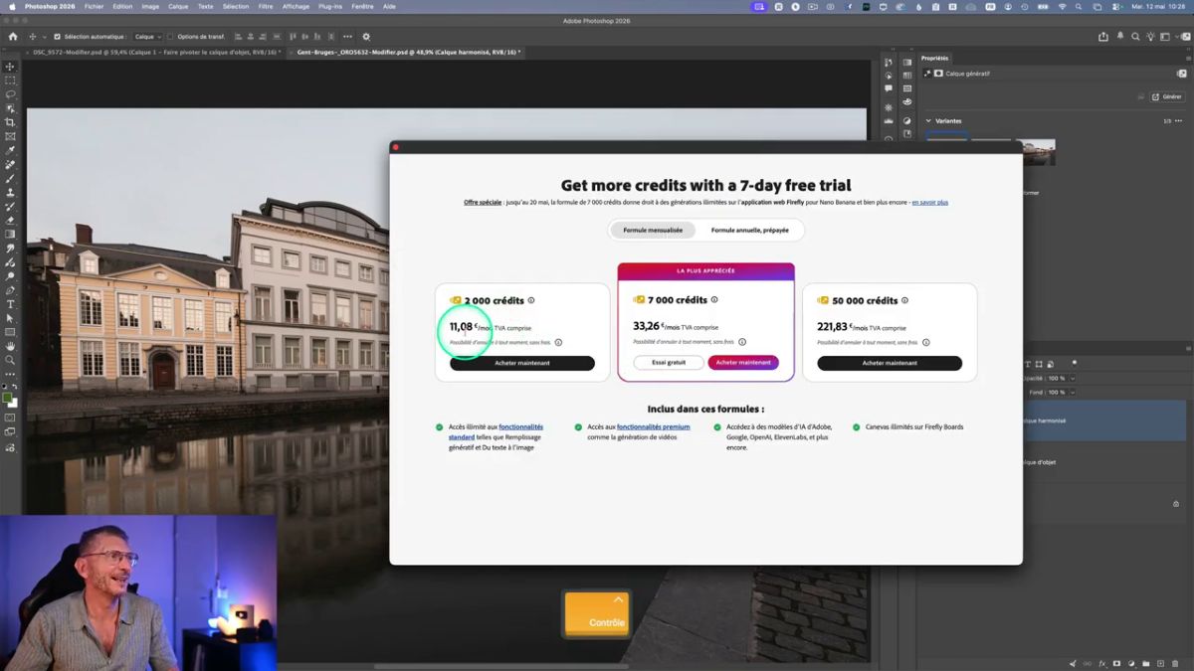
Task: Enable the Options de transf. checkbox
Action: 170,37
